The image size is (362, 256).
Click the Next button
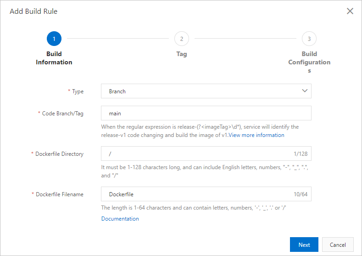304,245
